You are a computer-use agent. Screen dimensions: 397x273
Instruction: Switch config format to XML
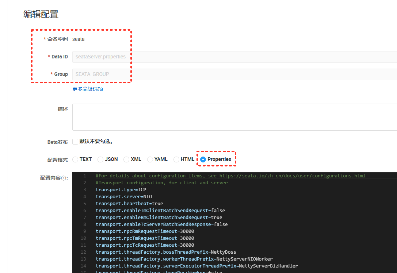click(126, 159)
